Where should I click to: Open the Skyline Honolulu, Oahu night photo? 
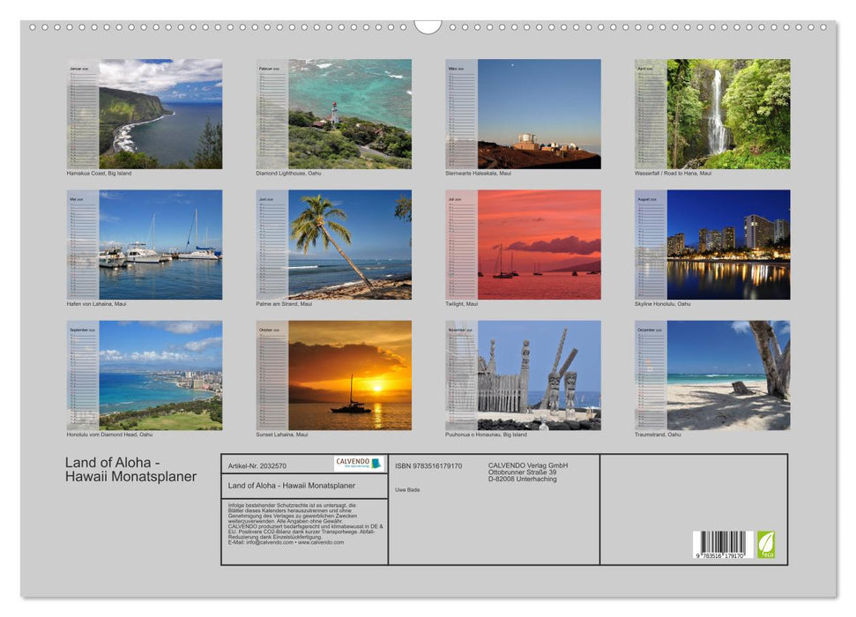(x=728, y=244)
